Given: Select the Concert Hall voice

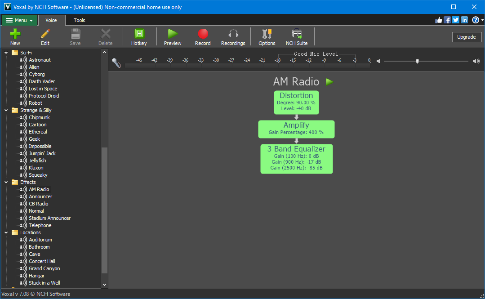Looking at the screenshot, I should [x=42, y=261].
